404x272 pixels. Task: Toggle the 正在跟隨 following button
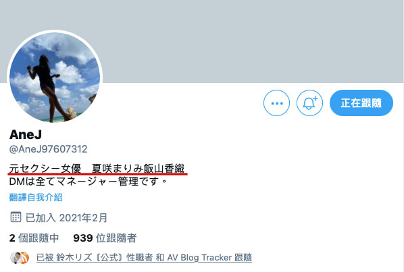(361, 103)
